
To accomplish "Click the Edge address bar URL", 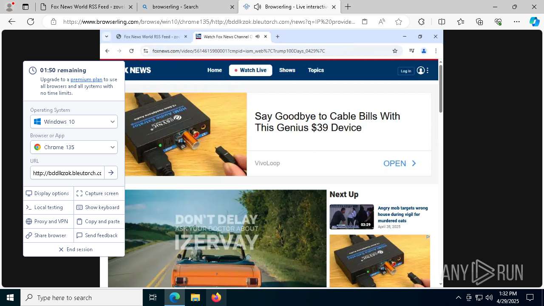I will pos(209,22).
